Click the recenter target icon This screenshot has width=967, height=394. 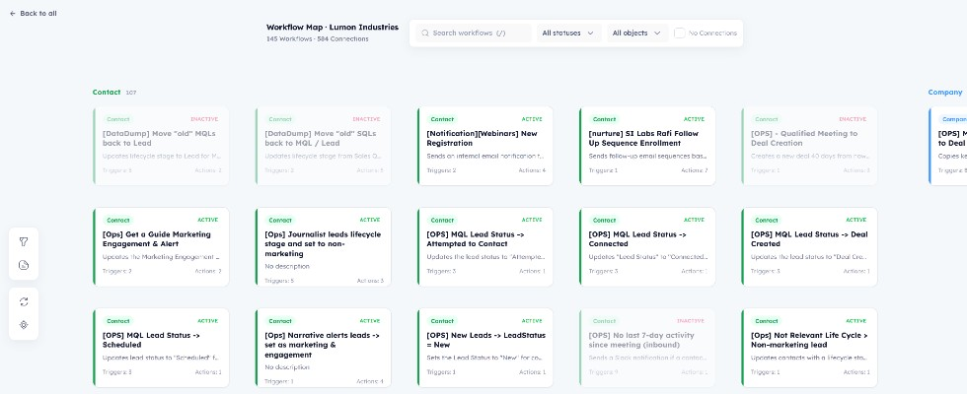pyautogui.click(x=24, y=324)
